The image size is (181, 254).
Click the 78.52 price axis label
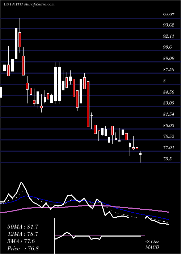(x=169, y=136)
